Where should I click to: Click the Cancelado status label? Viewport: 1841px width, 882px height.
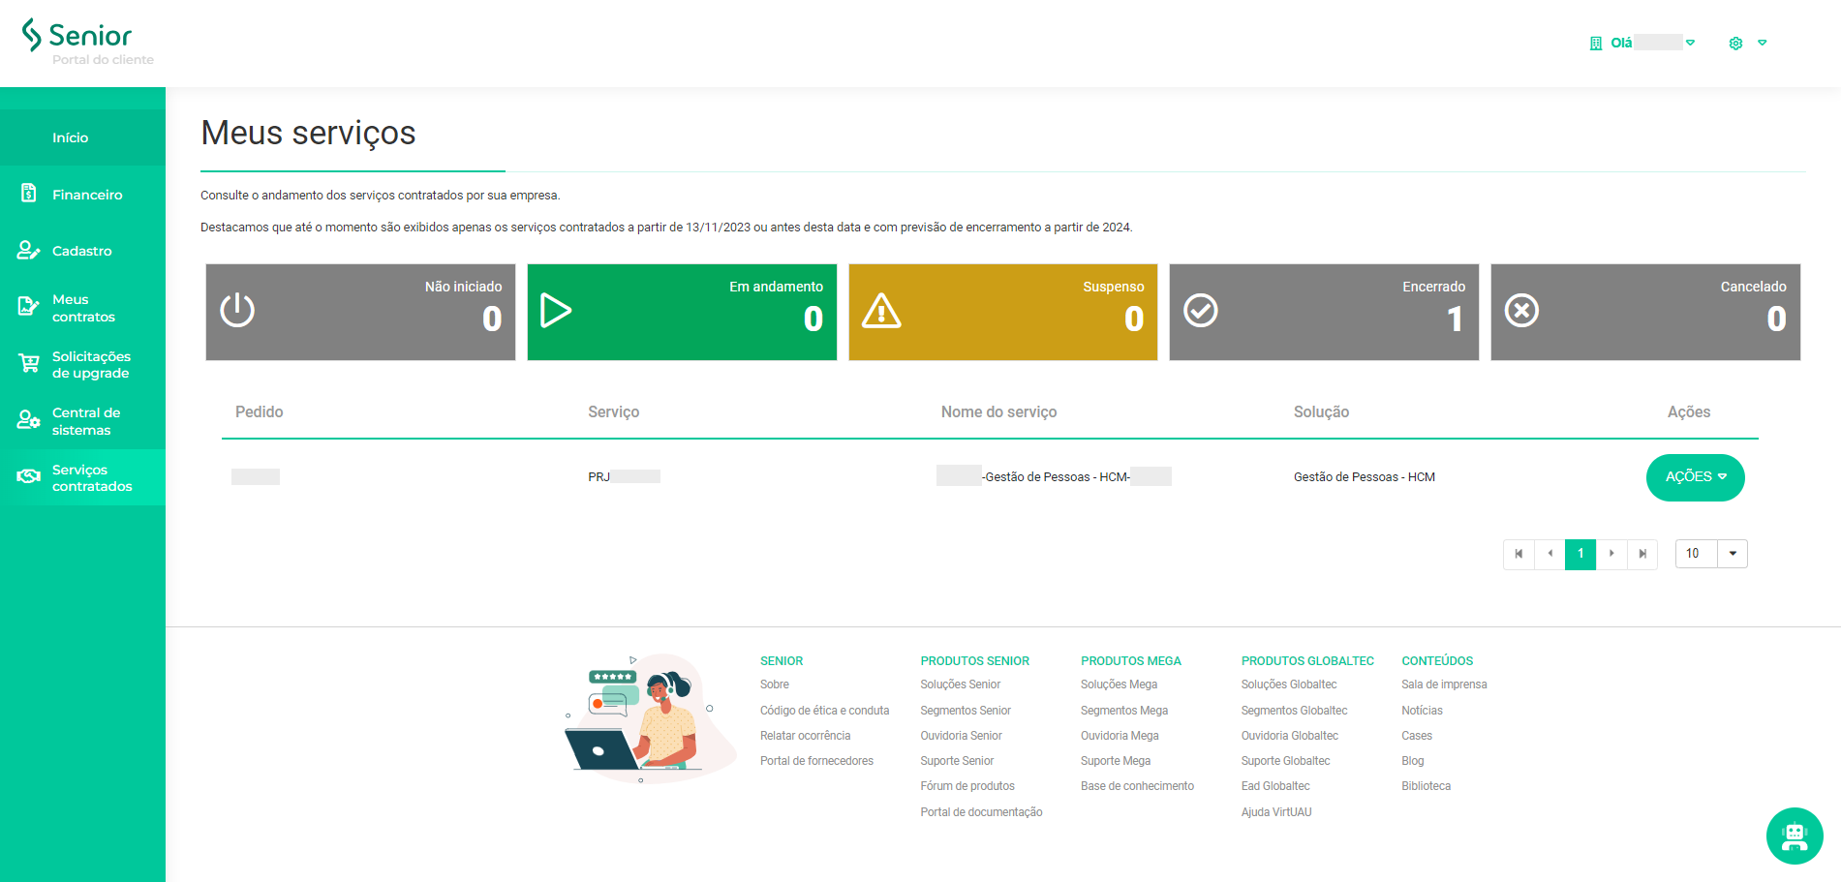coord(1753,287)
